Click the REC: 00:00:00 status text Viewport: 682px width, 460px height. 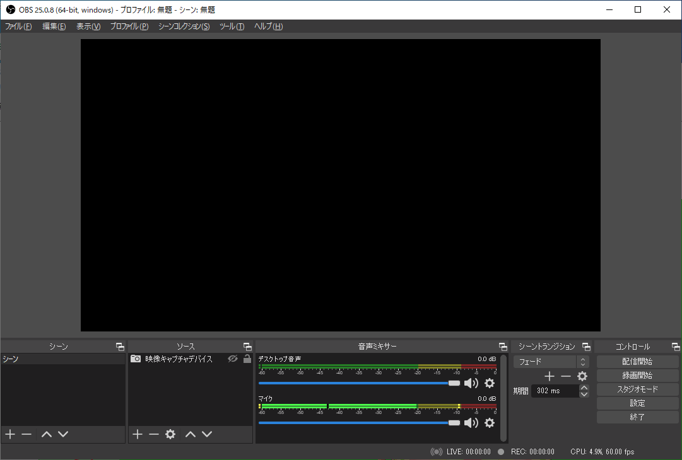click(532, 452)
